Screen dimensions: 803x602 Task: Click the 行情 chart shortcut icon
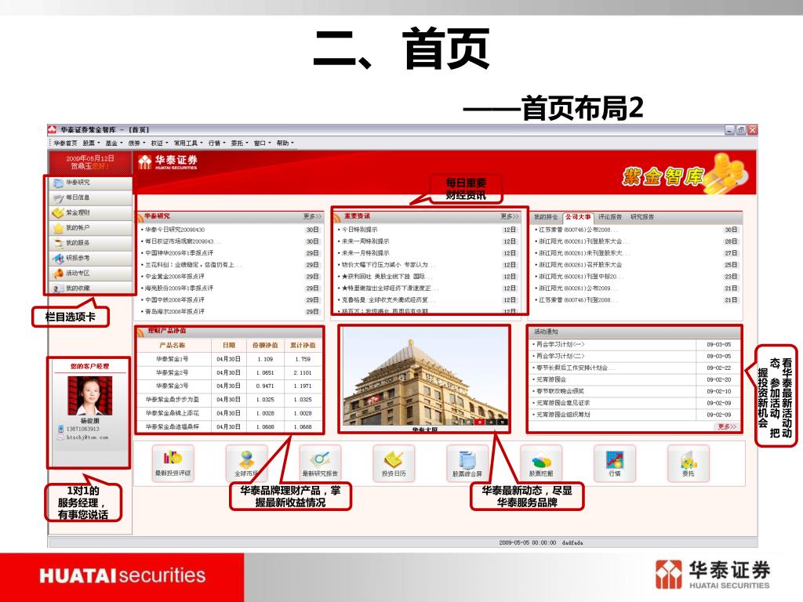[615, 462]
